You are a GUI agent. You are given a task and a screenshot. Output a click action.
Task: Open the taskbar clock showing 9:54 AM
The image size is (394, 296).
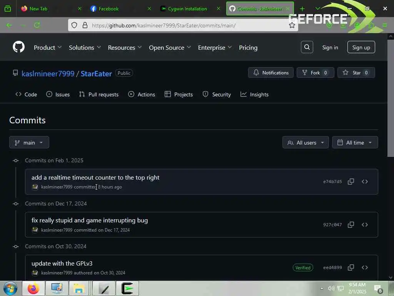click(357, 288)
